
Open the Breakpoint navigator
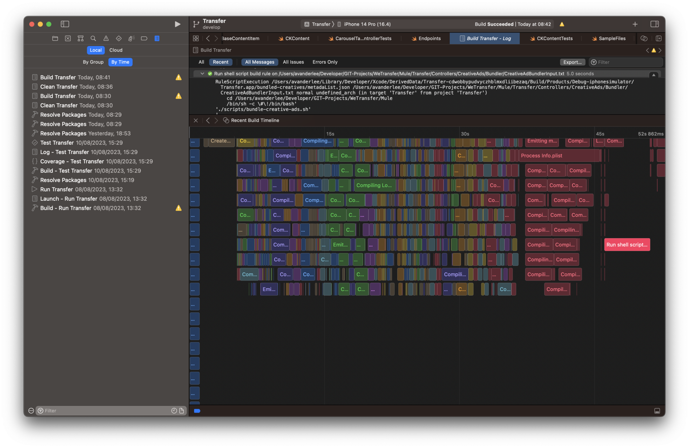(x=144, y=38)
